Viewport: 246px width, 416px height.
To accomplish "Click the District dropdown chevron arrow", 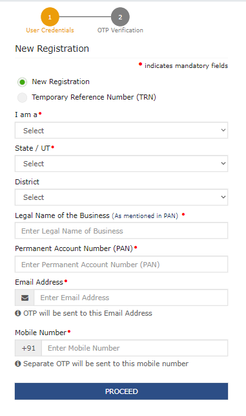I will pos(223,197).
